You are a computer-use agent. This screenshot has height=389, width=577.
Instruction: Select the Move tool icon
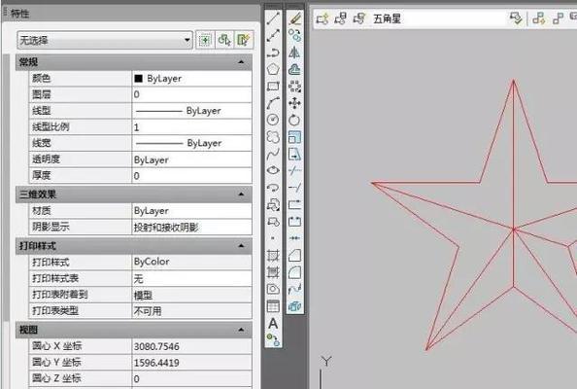[294, 103]
